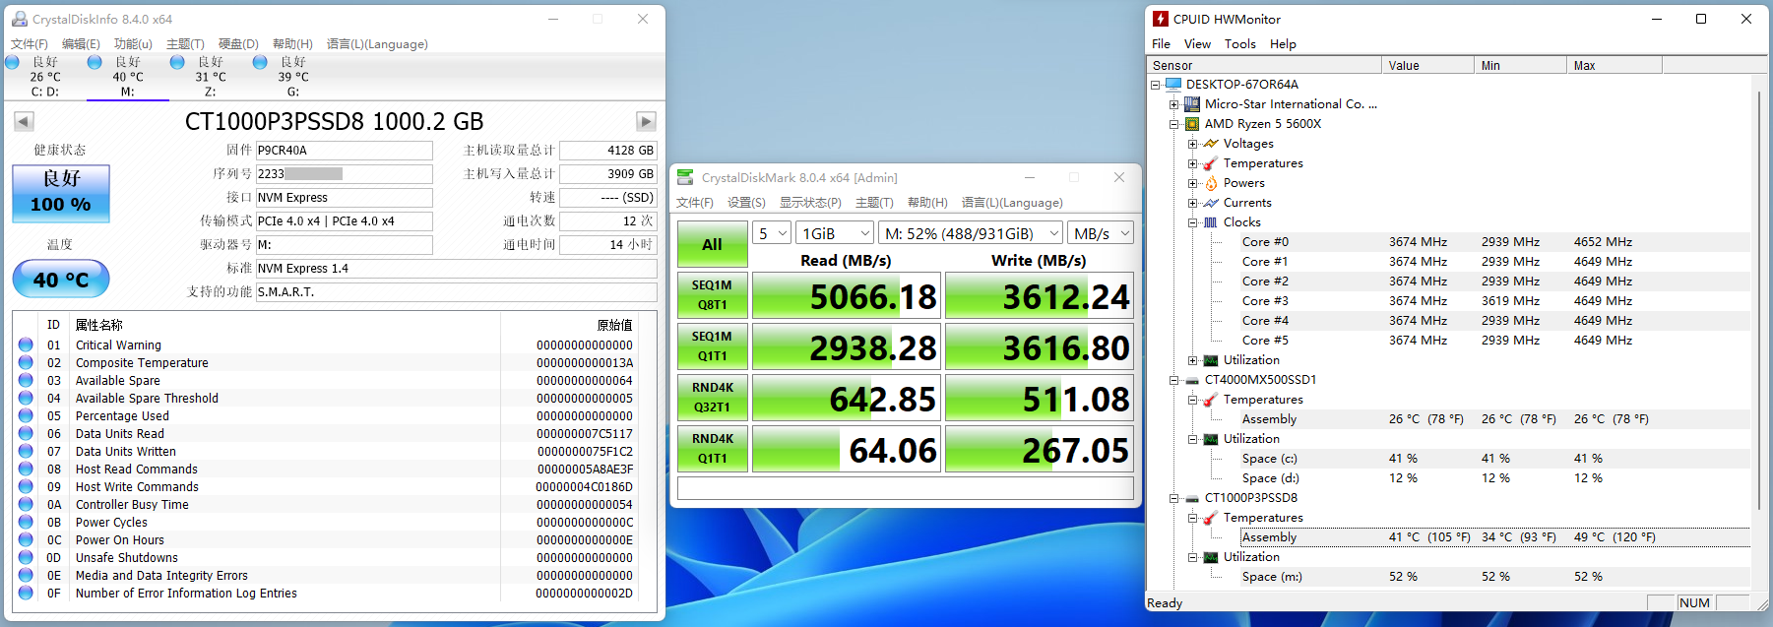1773x627 pixels.
Task: Open 文件(F) menu in CrystalDiskInfo
Action: [30, 44]
